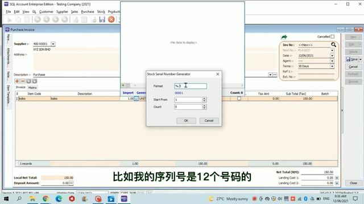The height and width of the screenshot is (204, 364).
Task: Close the Stock Serial Number Generator dialog
Action: coord(217,74)
